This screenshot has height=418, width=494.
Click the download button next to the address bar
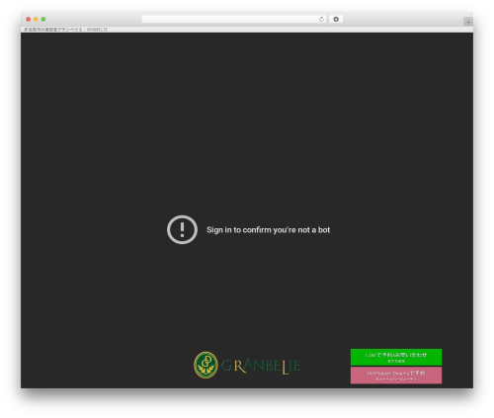336,19
